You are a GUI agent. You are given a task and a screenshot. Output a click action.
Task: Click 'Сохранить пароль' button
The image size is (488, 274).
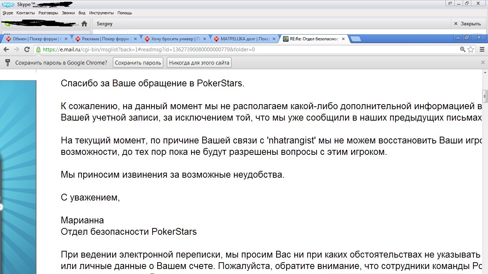138,63
